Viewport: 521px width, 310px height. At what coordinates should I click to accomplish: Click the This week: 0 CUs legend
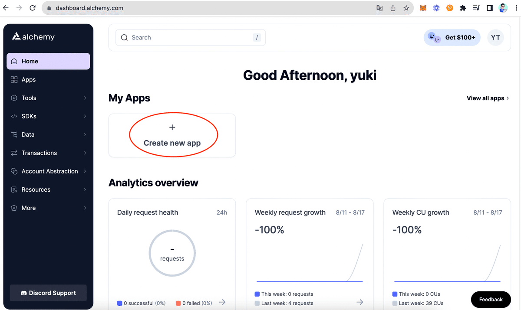[416, 294]
